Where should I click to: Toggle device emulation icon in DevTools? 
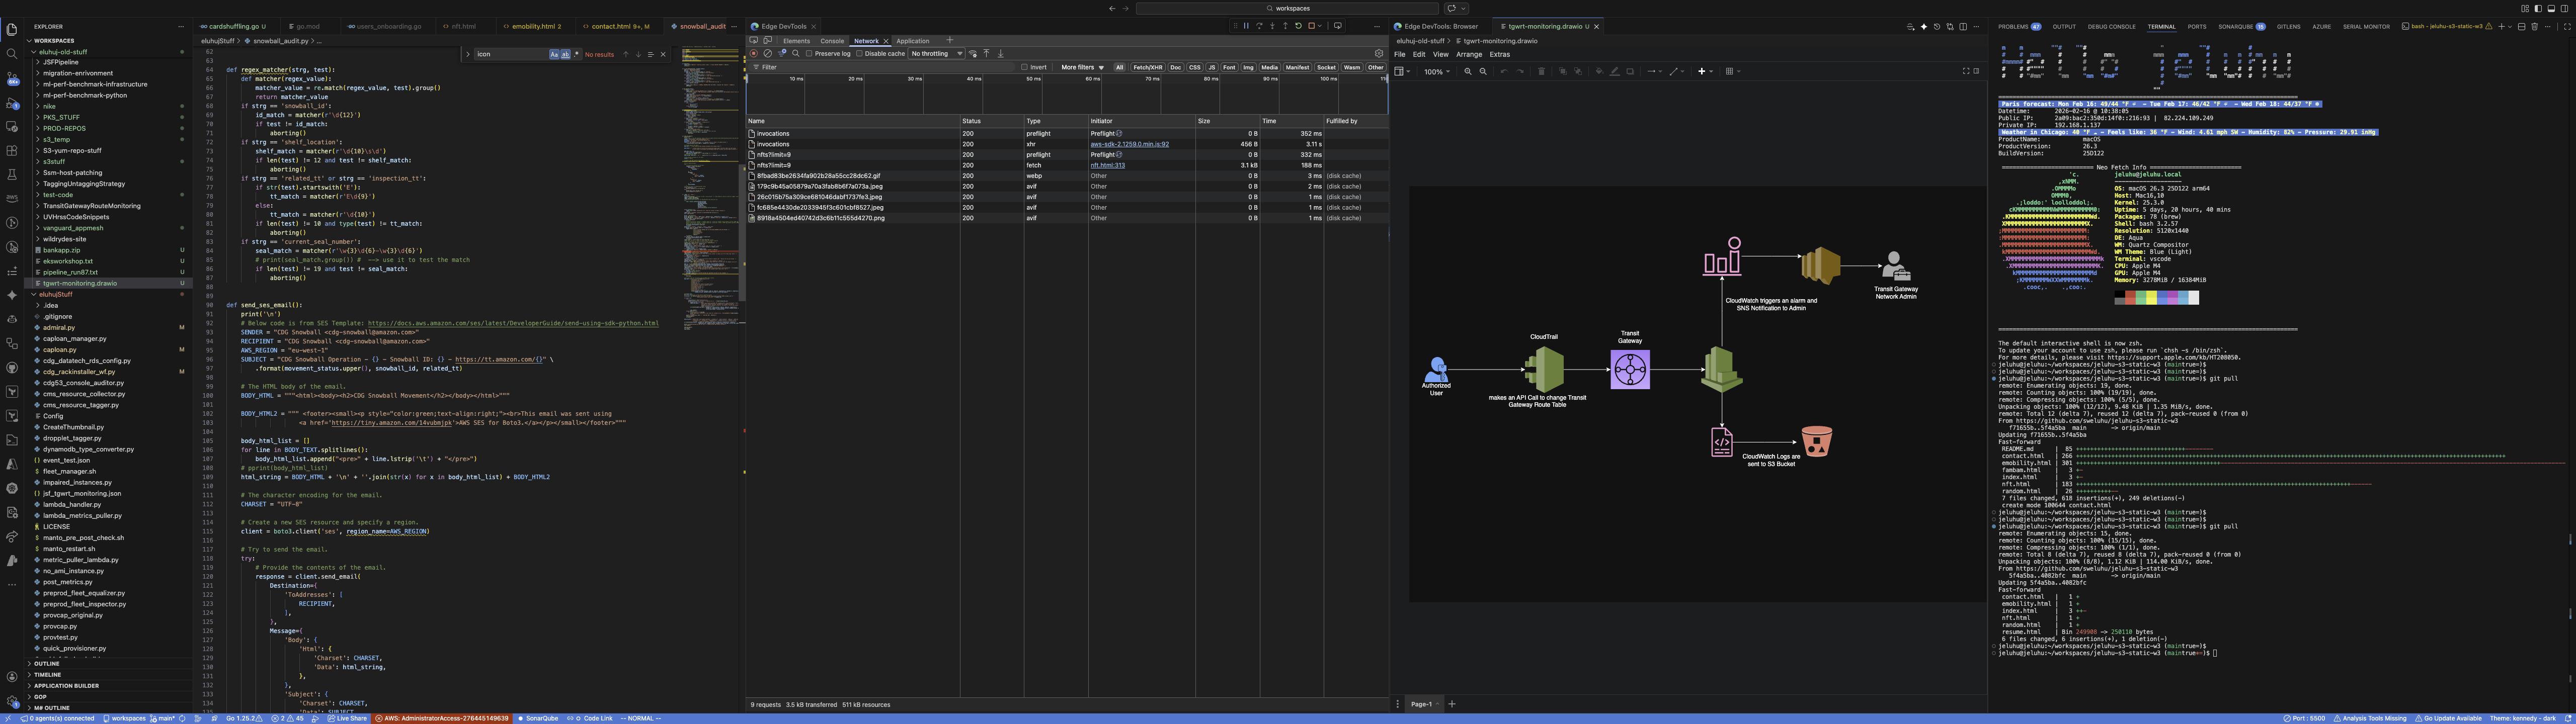(768, 40)
